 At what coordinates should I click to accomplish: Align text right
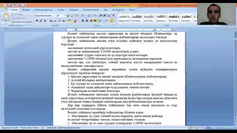coord(91,21)
